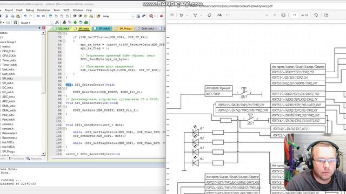Zoom out PDF with minus button
This screenshot has width=346, height=194.
tap(267, 15)
